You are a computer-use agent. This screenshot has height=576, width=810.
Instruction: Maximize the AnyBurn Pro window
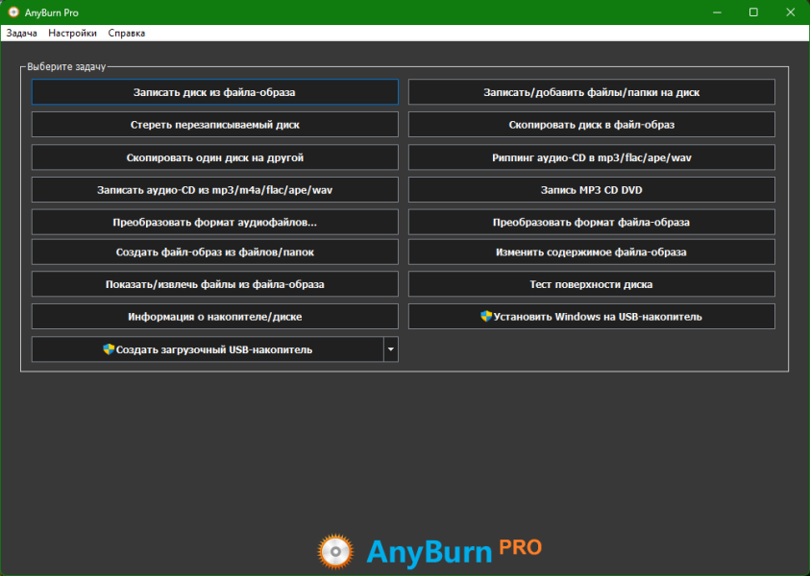(753, 12)
